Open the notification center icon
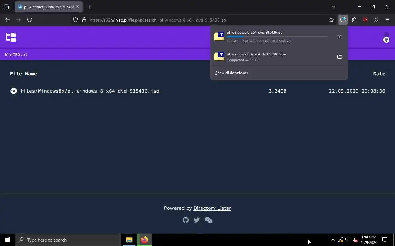This screenshot has height=246, width=395. 385,240
